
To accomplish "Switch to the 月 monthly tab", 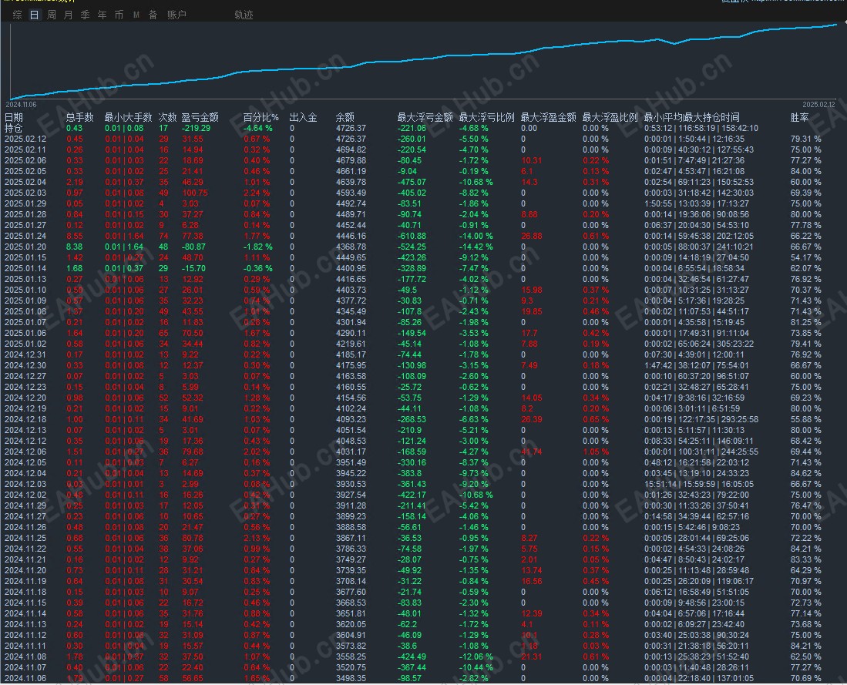I will [68, 15].
